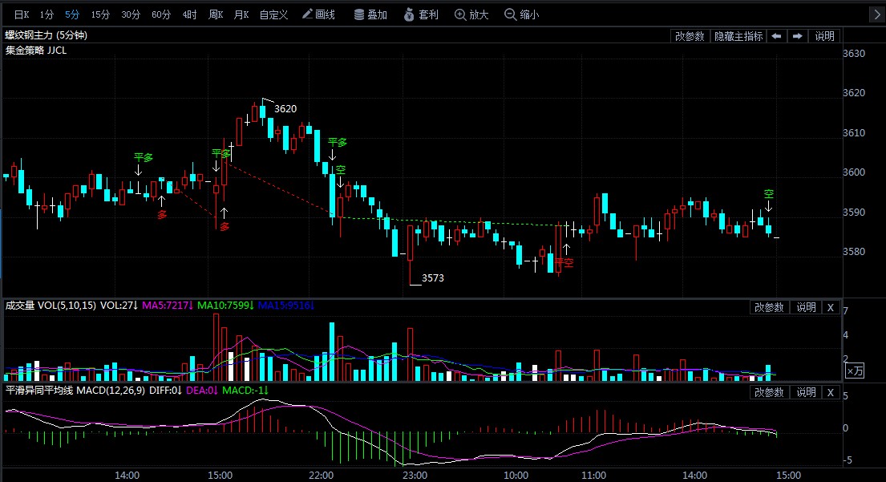
Task: Click 改参数 for the main chart
Action: [x=690, y=36]
